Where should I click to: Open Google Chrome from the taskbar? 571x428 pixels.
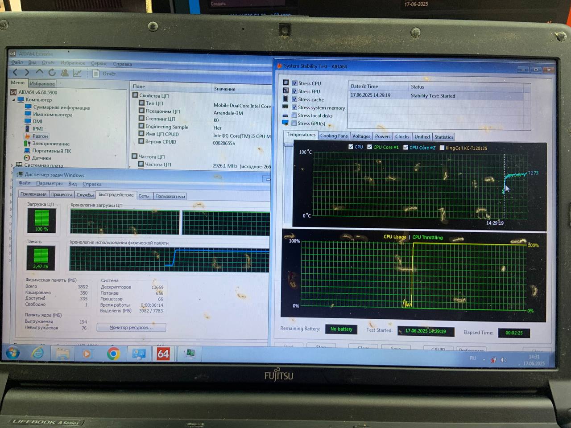113,354
